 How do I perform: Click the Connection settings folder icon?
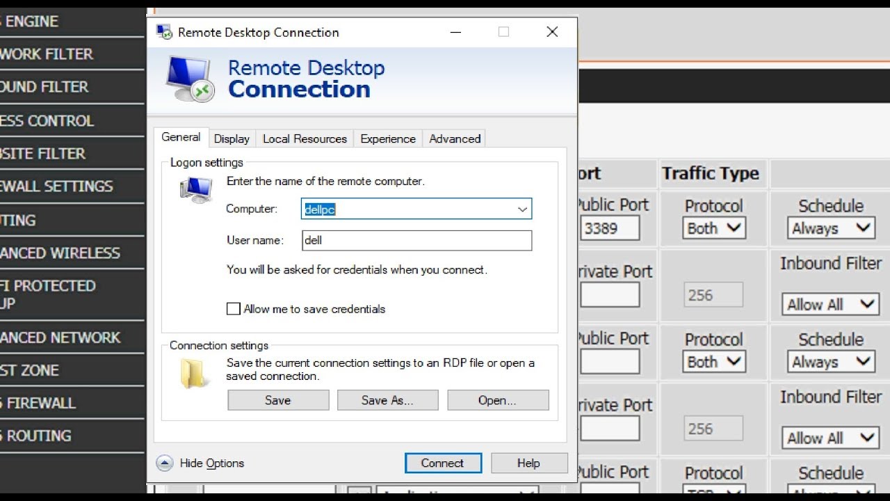[x=195, y=374]
